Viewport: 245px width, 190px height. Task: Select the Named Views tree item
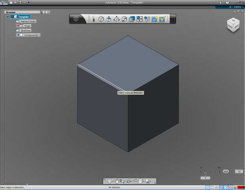click(x=26, y=21)
